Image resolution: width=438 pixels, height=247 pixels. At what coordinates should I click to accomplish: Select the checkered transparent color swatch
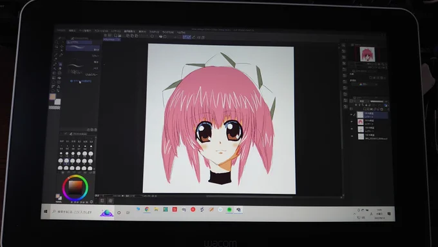(x=55, y=108)
